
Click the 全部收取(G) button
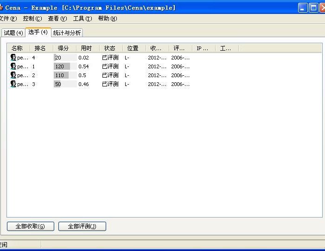(31, 226)
